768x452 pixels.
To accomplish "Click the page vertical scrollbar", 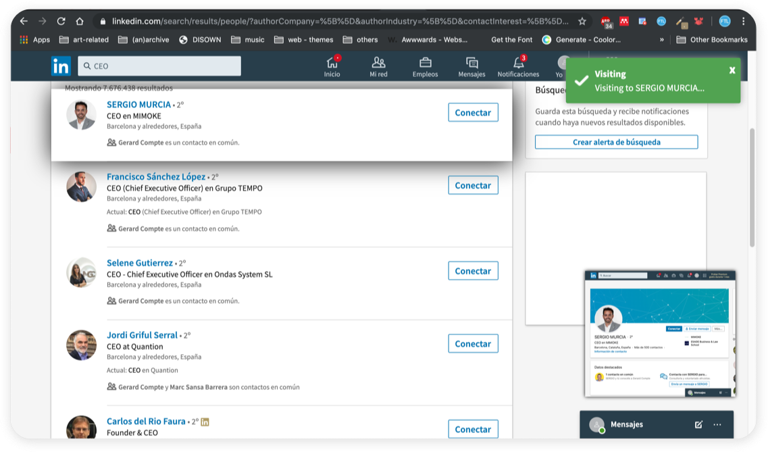I will click(x=752, y=188).
